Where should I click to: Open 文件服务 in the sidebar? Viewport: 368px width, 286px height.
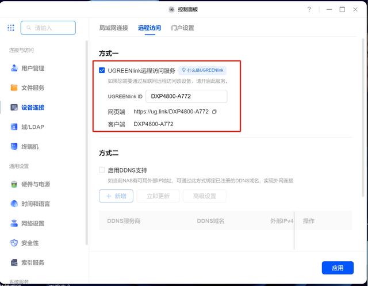[33, 88]
